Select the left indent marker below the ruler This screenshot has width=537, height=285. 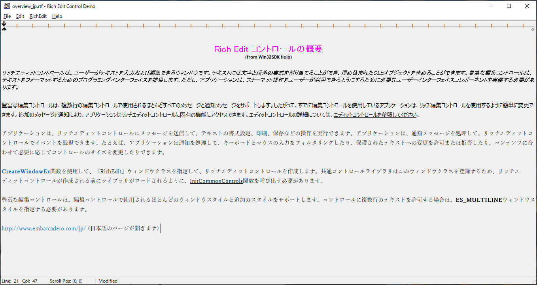click(4, 28)
